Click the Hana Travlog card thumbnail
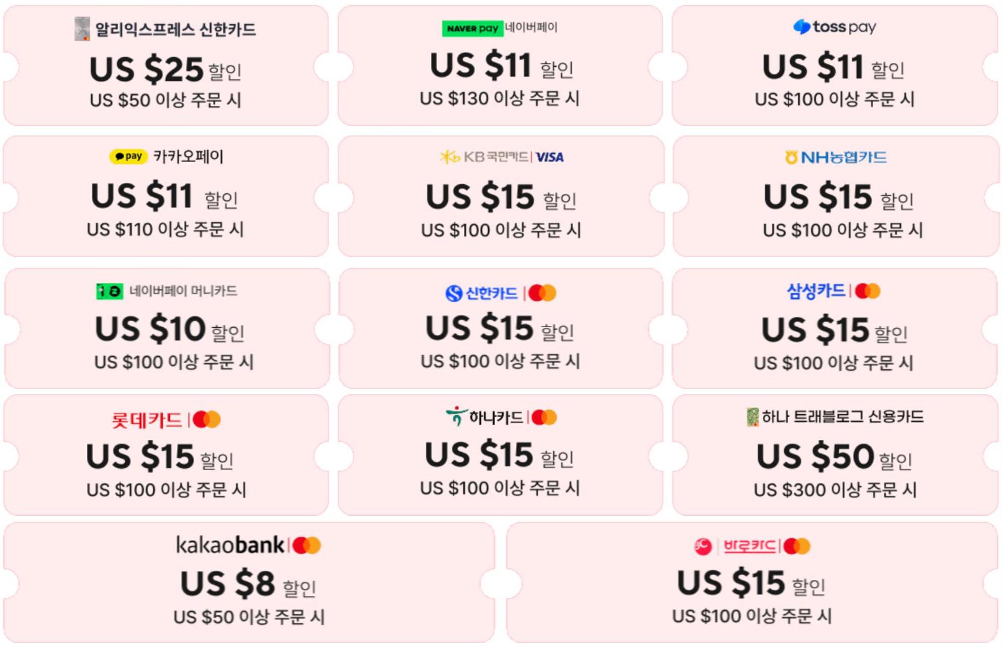 click(752, 417)
